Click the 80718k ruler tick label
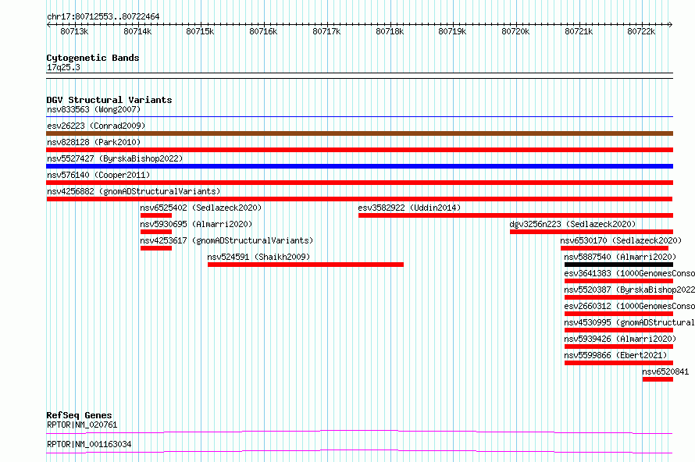The height and width of the screenshot is (462, 695). (x=390, y=31)
